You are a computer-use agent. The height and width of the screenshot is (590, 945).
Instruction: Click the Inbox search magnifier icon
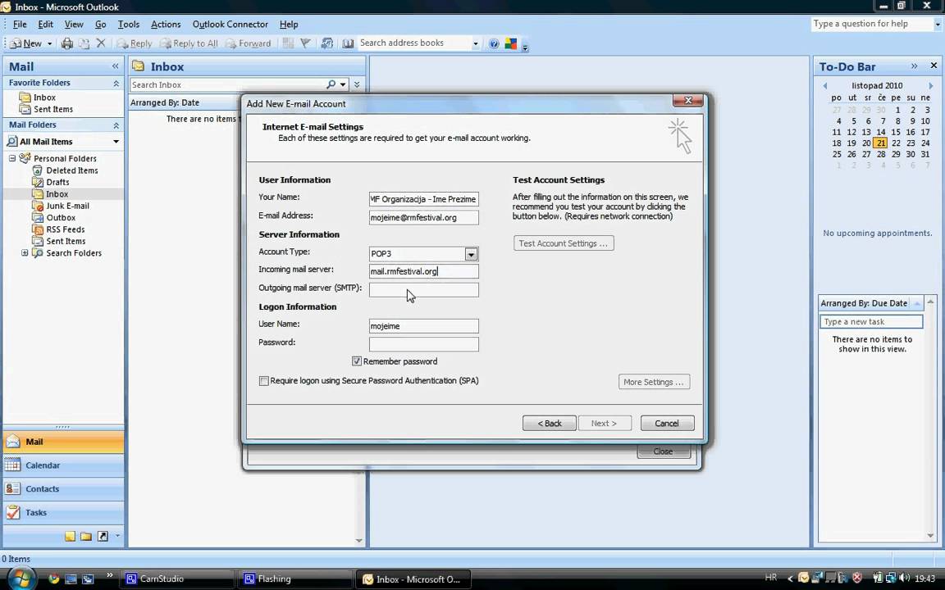click(331, 84)
